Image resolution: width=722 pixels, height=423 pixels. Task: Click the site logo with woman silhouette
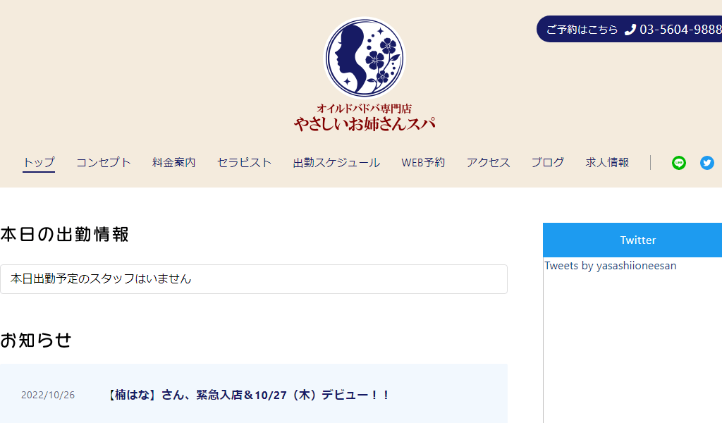tap(365, 58)
